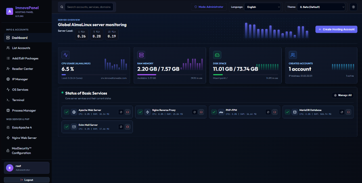Click the ImnovaPanel logo icon
362x183 pixels.
click(x=10, y=11)
